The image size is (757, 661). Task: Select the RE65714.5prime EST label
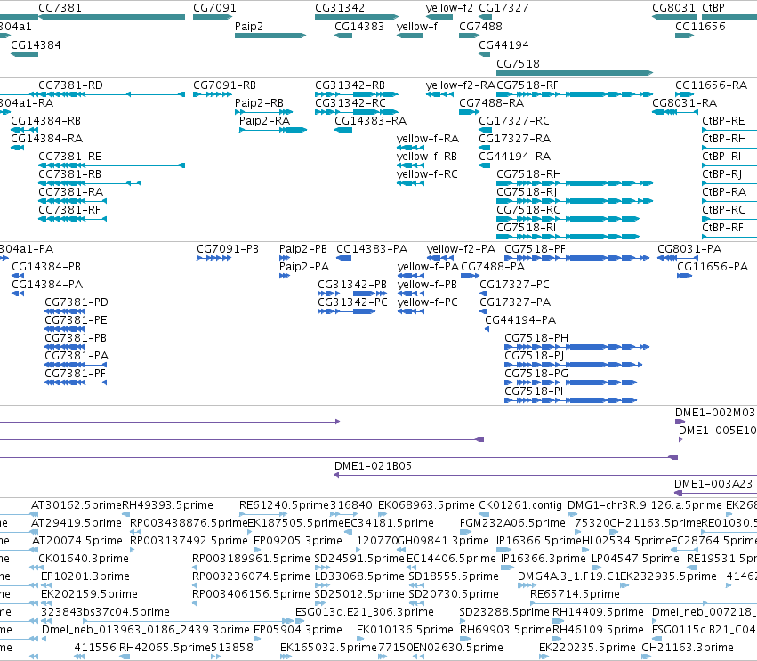[x=575, y=594]
